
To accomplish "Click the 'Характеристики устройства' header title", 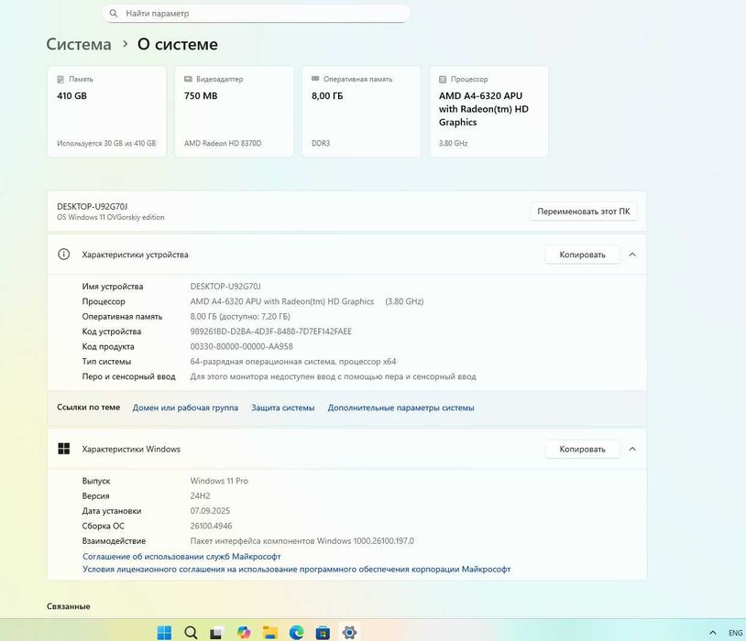I will tap(135, 255).
